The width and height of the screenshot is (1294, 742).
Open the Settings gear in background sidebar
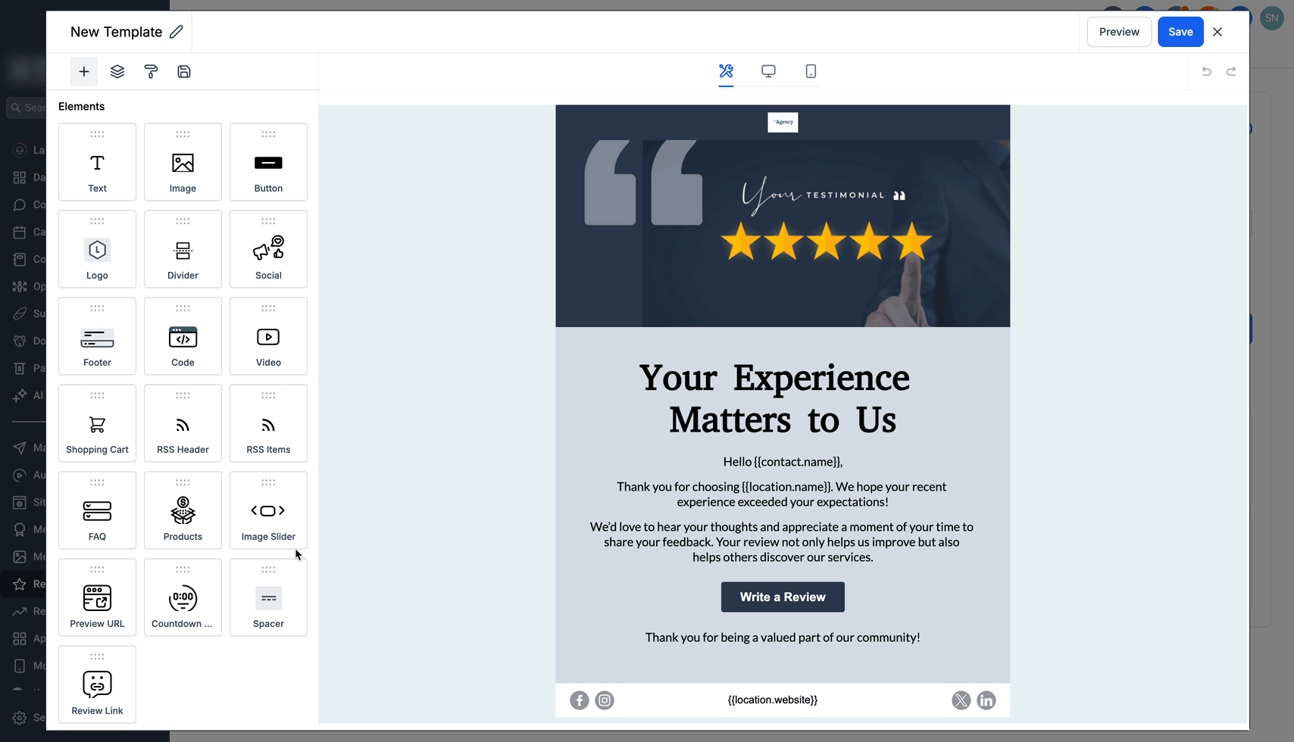[x=20, y=718]
